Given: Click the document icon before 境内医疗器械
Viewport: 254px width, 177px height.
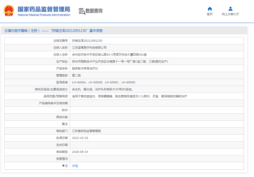Looking at the screenshot, I should click(6, 31).
